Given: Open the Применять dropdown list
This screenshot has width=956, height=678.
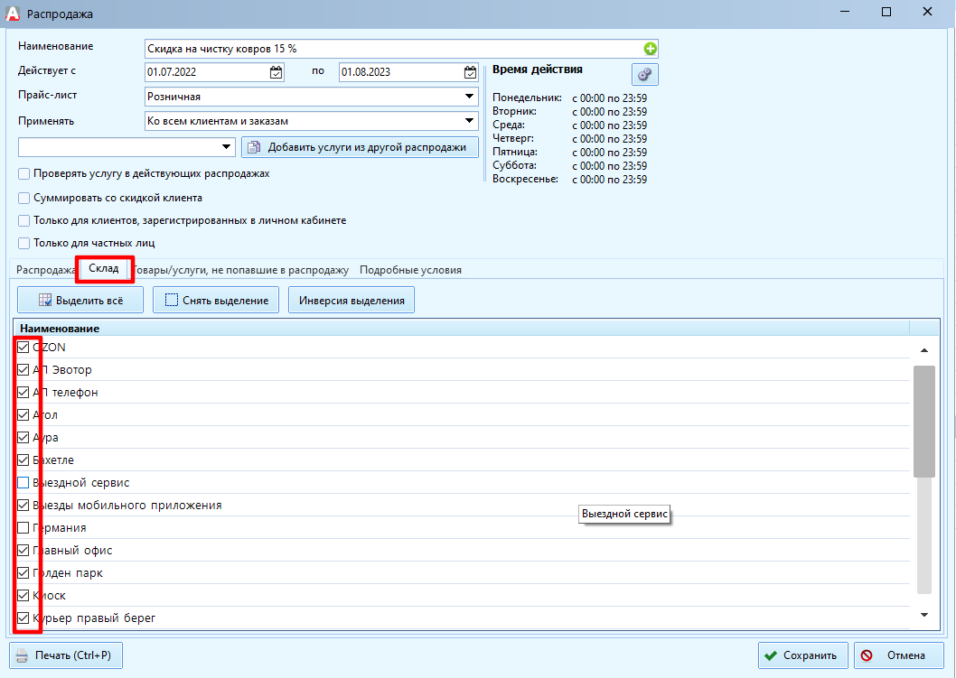Looking at the screenshot, I should 469,121.
